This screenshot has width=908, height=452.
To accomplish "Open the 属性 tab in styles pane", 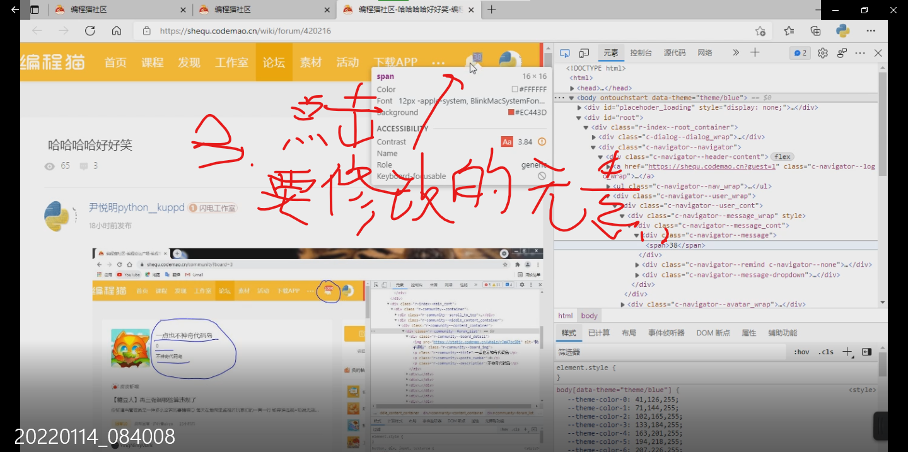I will tap(749, 333).
